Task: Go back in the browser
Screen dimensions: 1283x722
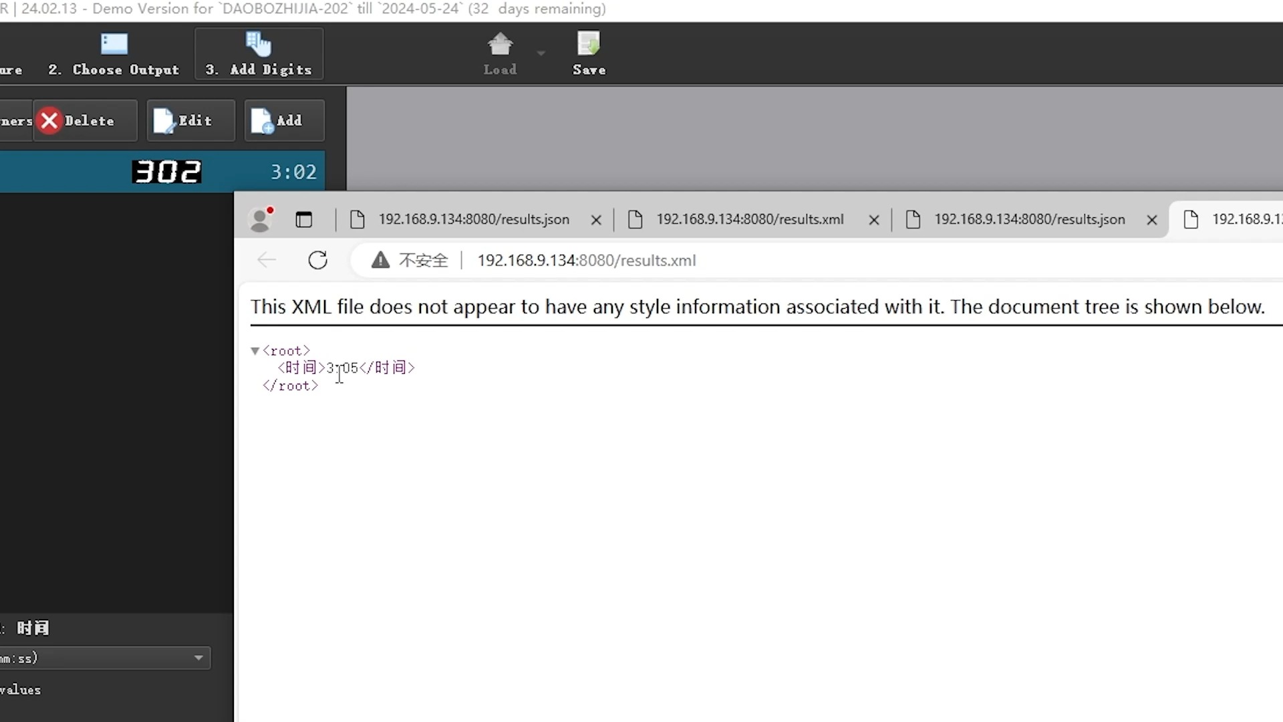Action: (267, 260)
